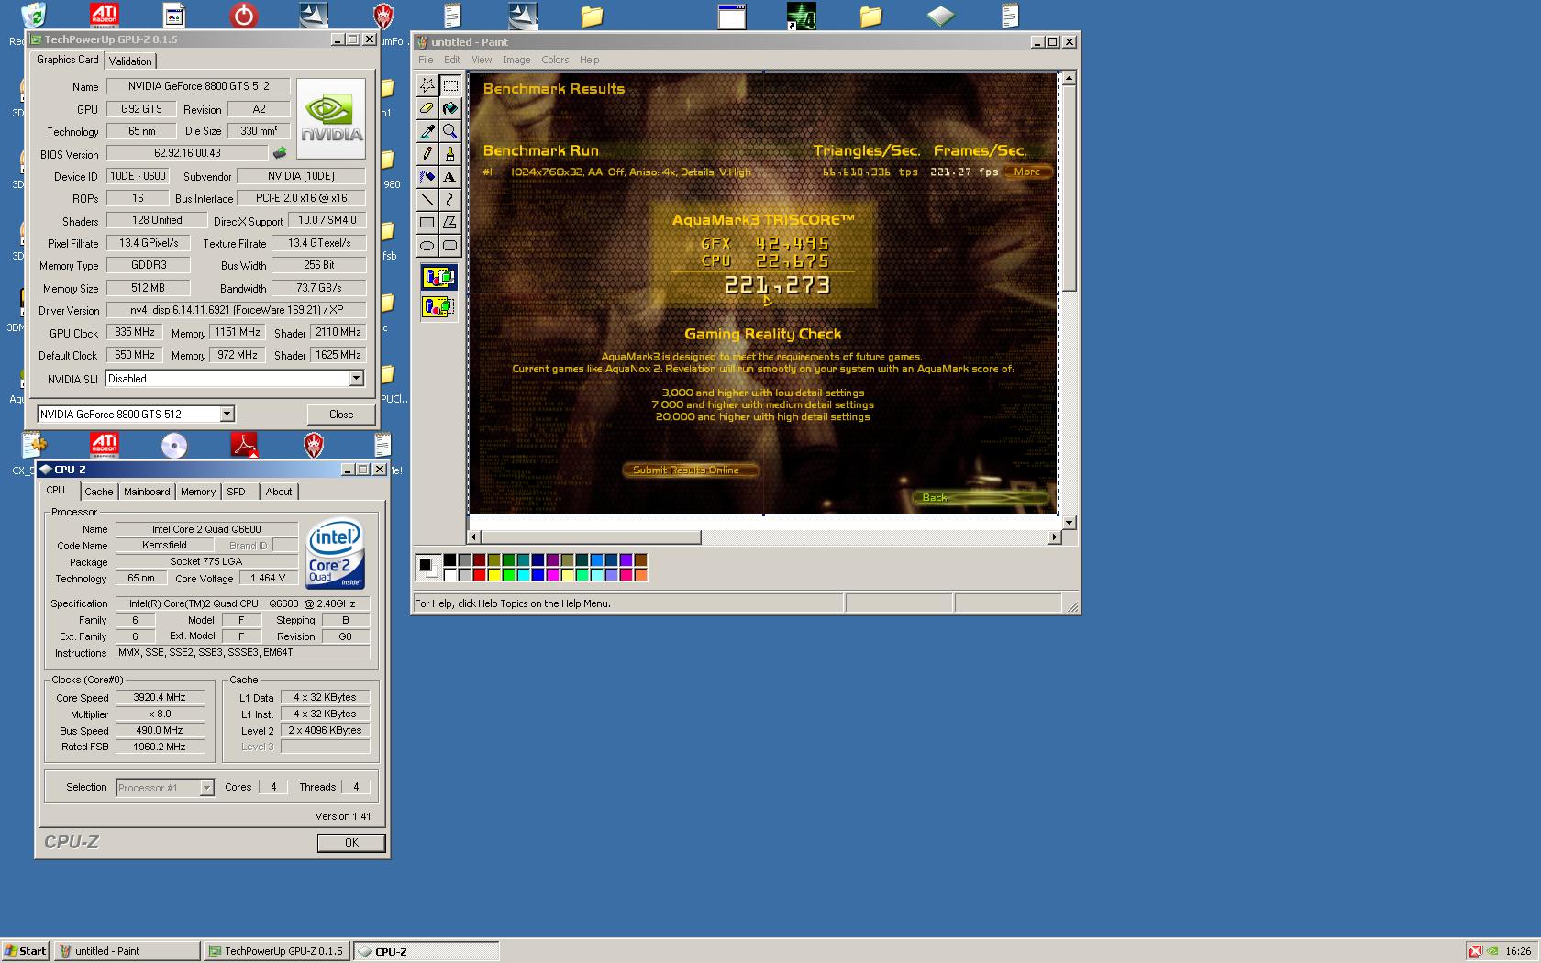Select the Airbrush tool in Paint
The height and width of the screenshot is (963, 1541).
(427, 176)
